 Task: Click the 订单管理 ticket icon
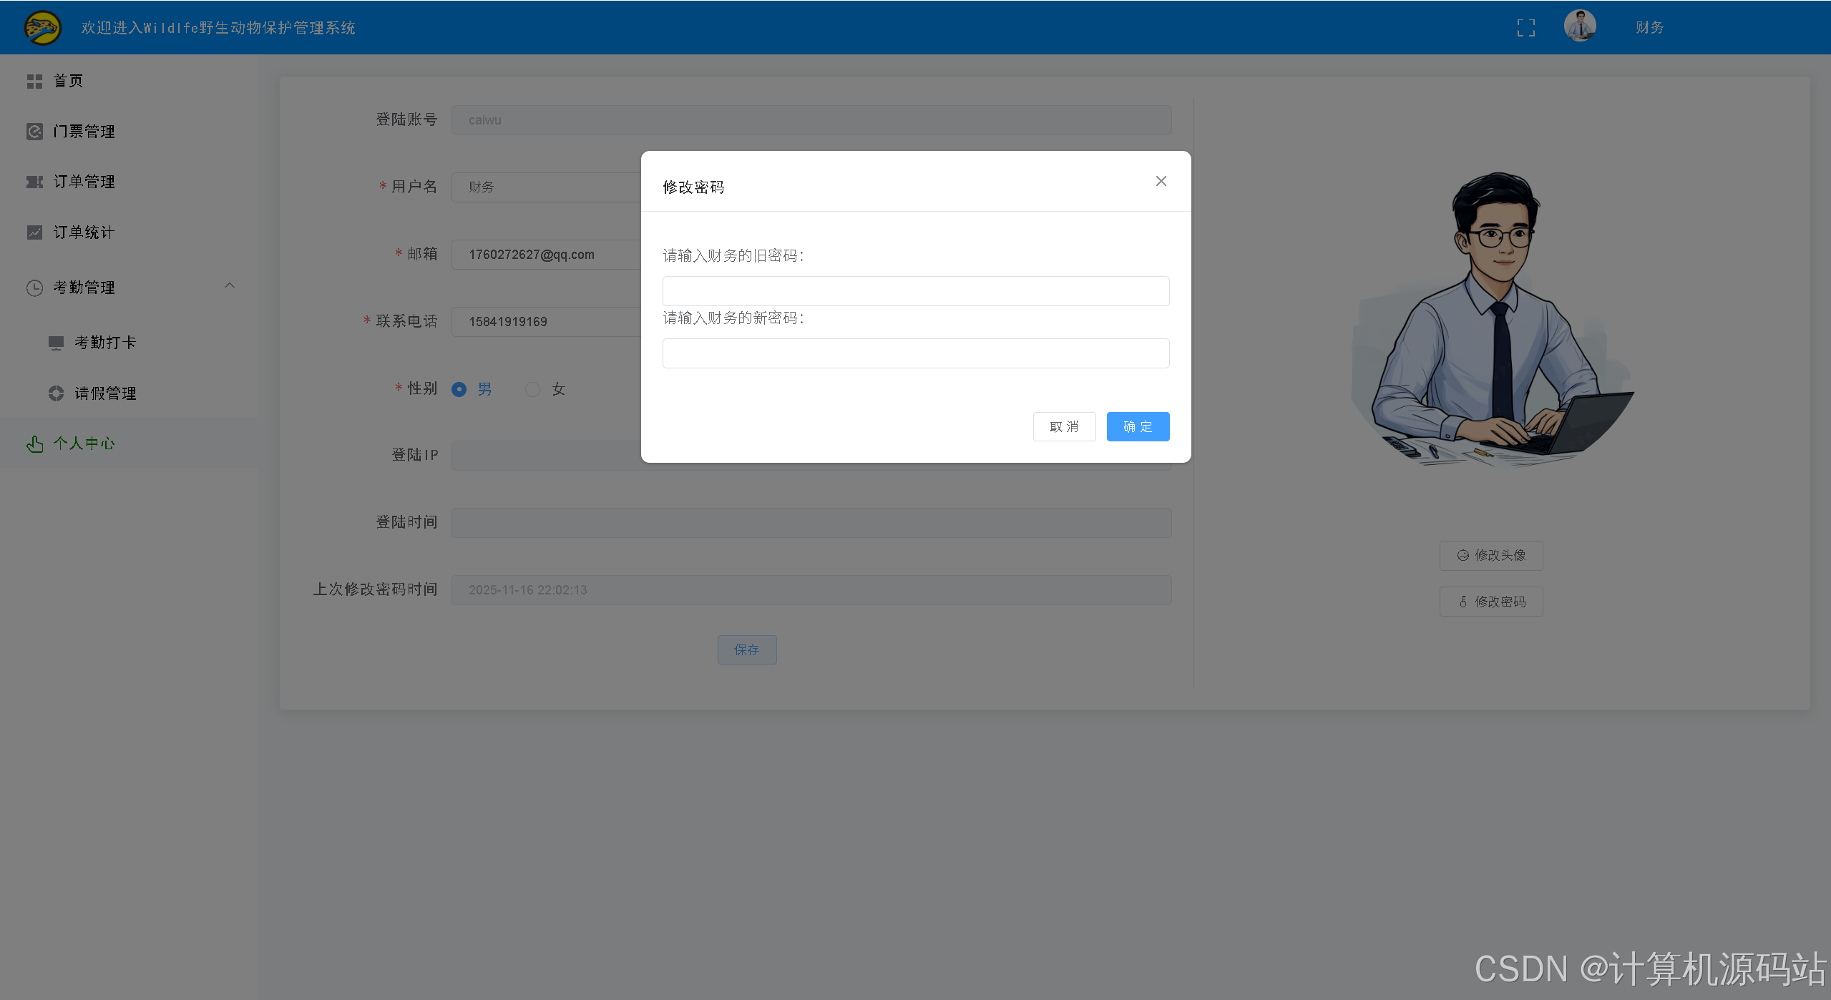pos(34,182)
